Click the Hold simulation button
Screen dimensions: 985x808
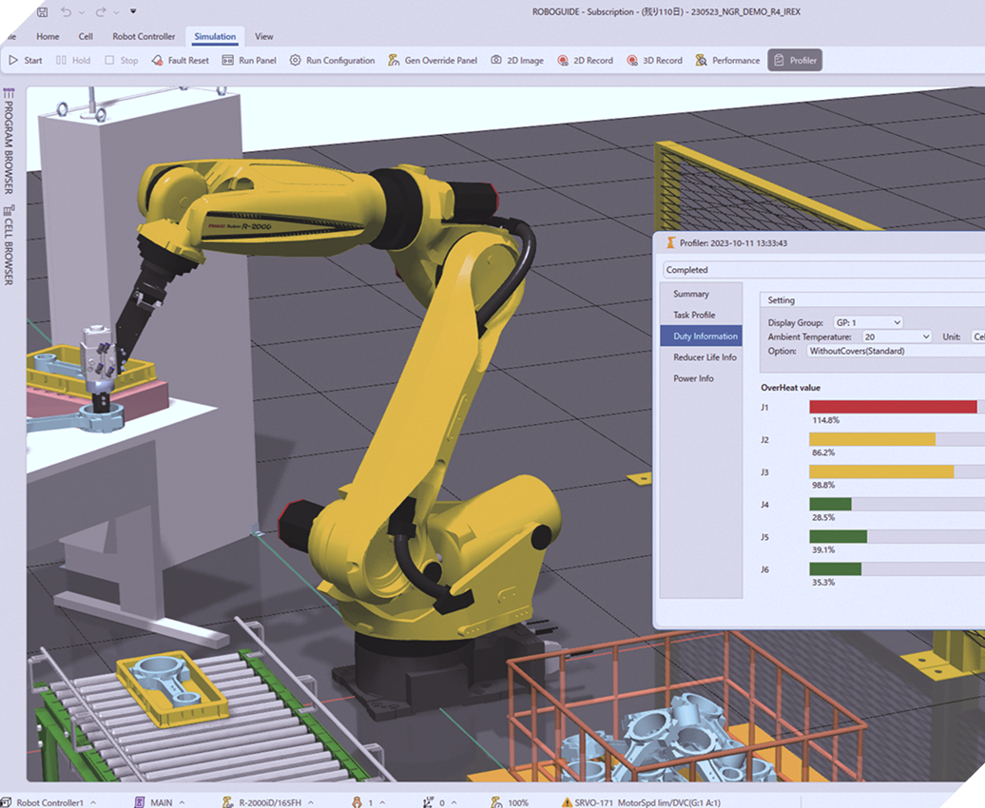coord(73,60)
